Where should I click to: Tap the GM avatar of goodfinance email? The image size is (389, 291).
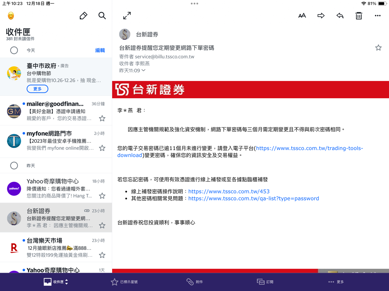click(x=14, y=111)
